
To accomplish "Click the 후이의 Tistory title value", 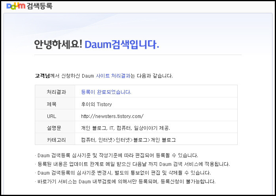I will pos(96,105).
